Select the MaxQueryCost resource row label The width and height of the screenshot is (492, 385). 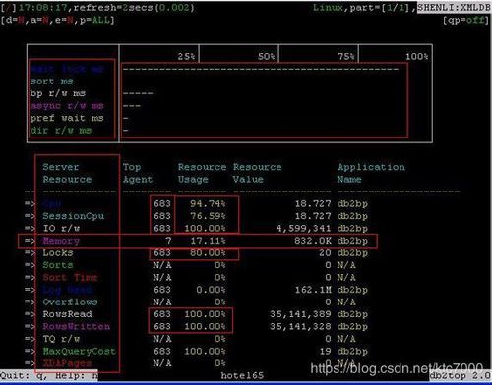(x=80, y=351)
